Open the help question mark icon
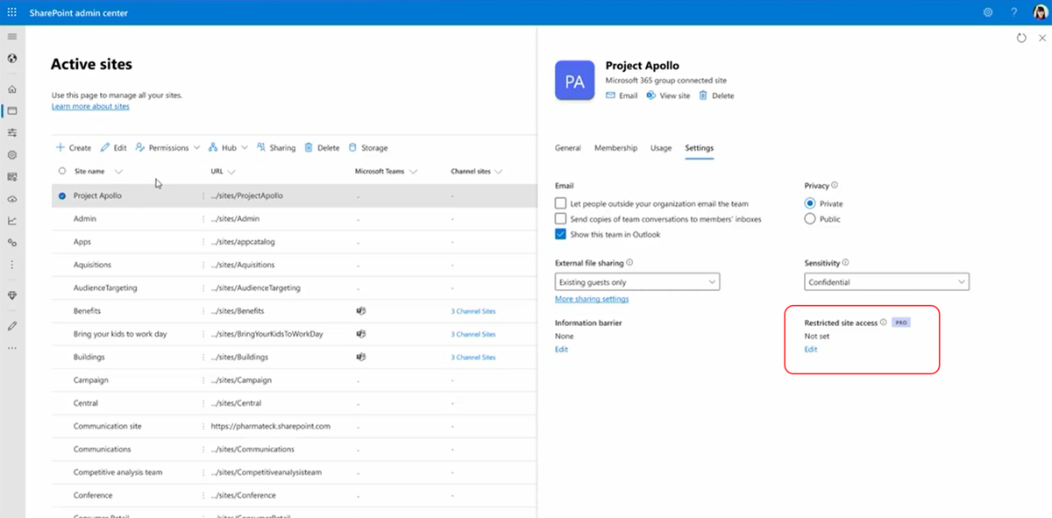The width and height of the screenshot is (1052, 518). click(x=1013, y=12)
